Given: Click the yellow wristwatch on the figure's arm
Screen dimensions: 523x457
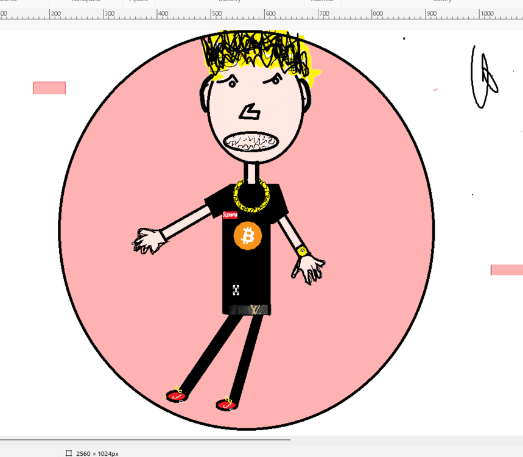Looking at the screenshot, I should 302,250.
